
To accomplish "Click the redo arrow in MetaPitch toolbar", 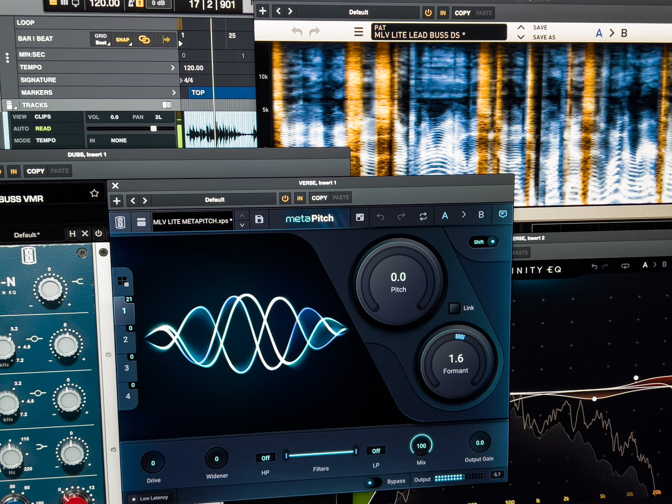I will pyautogui.click(x=401, y=216).
